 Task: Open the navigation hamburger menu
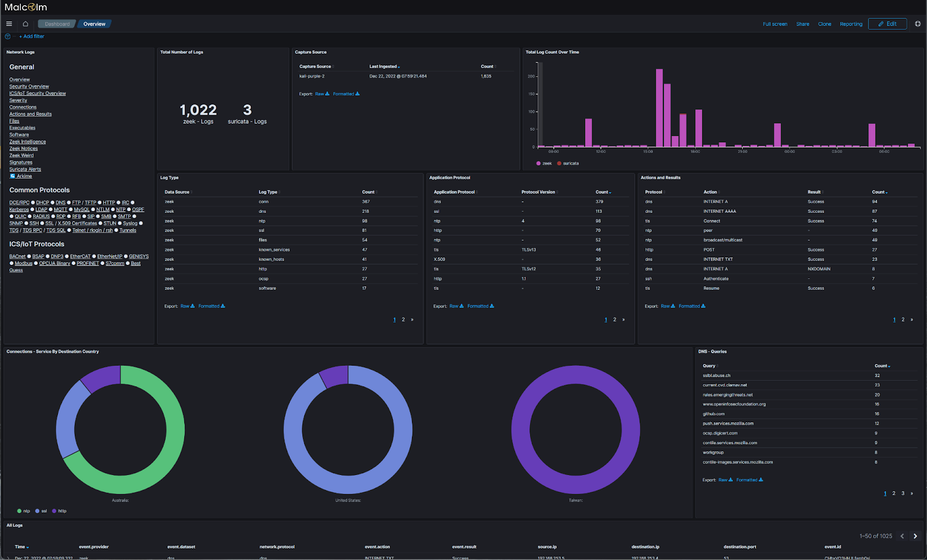[x=9, y=24]
